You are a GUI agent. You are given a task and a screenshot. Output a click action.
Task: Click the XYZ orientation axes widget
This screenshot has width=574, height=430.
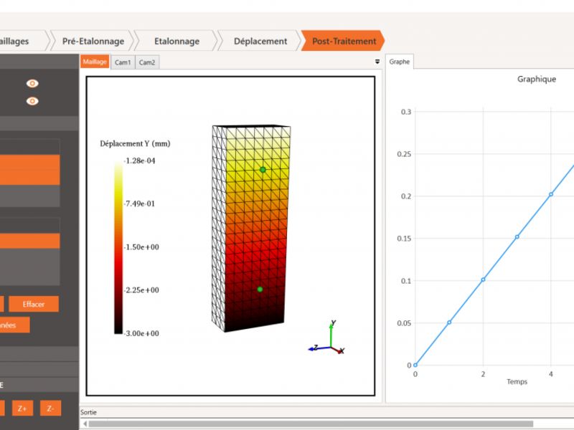coord(327,338)
